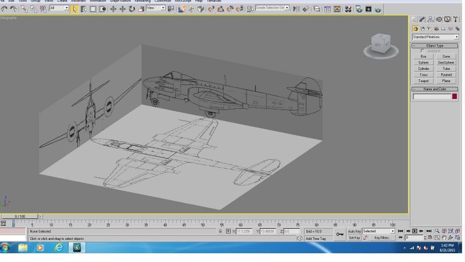Viewport: 465px width, 262px height.
Task: Click the Teapot primitive button
Action: 423,81
